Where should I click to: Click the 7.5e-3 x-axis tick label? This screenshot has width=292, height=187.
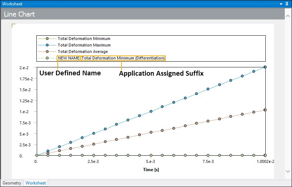click(208, 161)
